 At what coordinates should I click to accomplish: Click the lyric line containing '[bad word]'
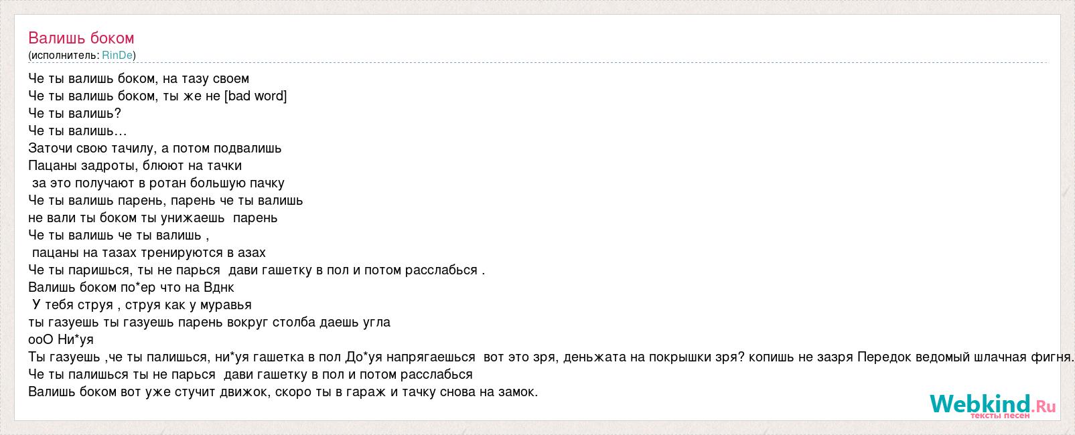(157, 96)
